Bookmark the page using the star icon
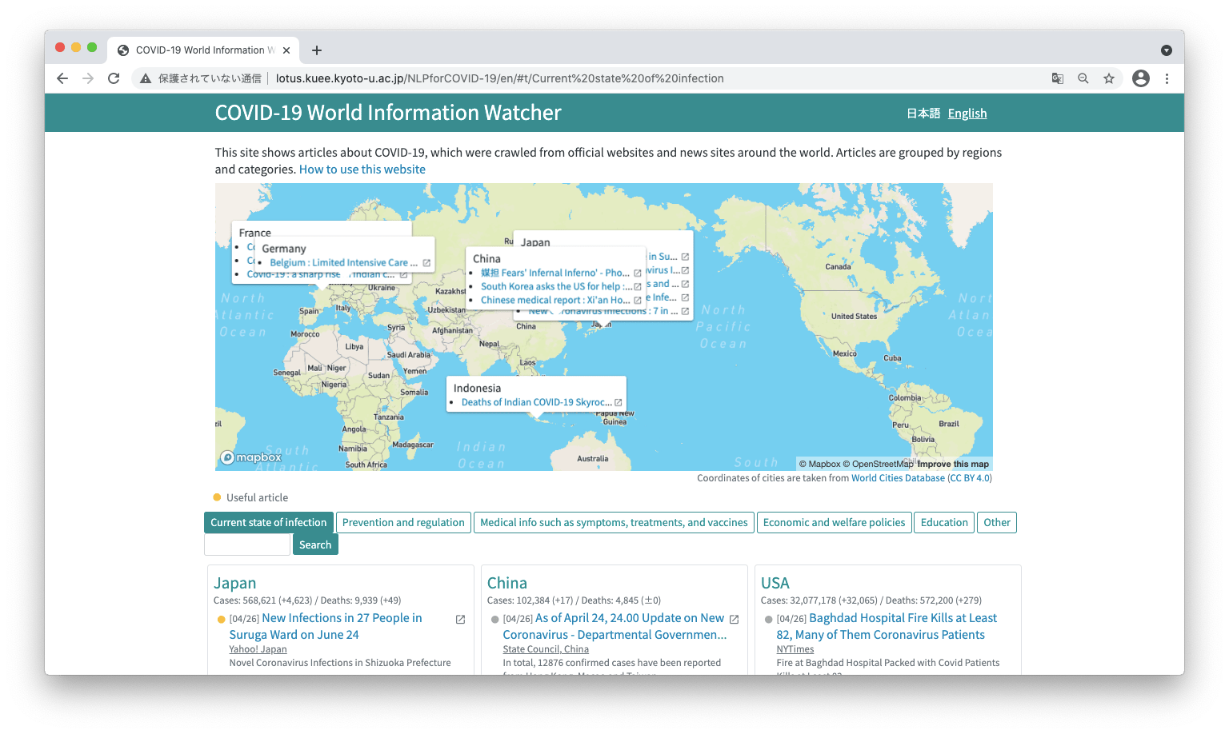Screen dimensions: 1229x734 tap(1109, 78)
